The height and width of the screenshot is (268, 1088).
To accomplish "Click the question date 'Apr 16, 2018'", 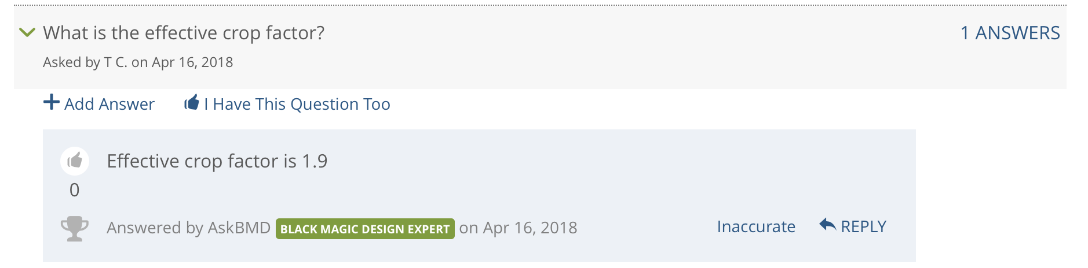I will [192, 62].
